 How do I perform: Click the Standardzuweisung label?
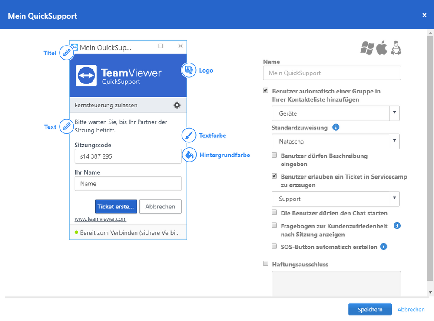299,128
